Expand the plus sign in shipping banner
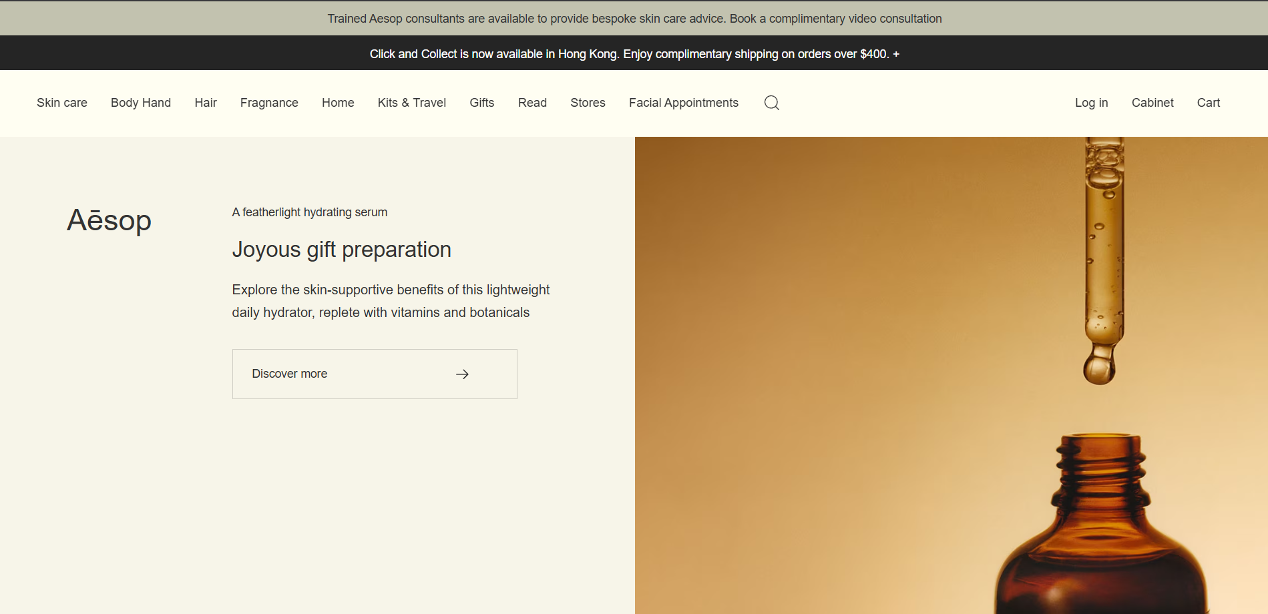1268x614 pixels. [896, 54]
